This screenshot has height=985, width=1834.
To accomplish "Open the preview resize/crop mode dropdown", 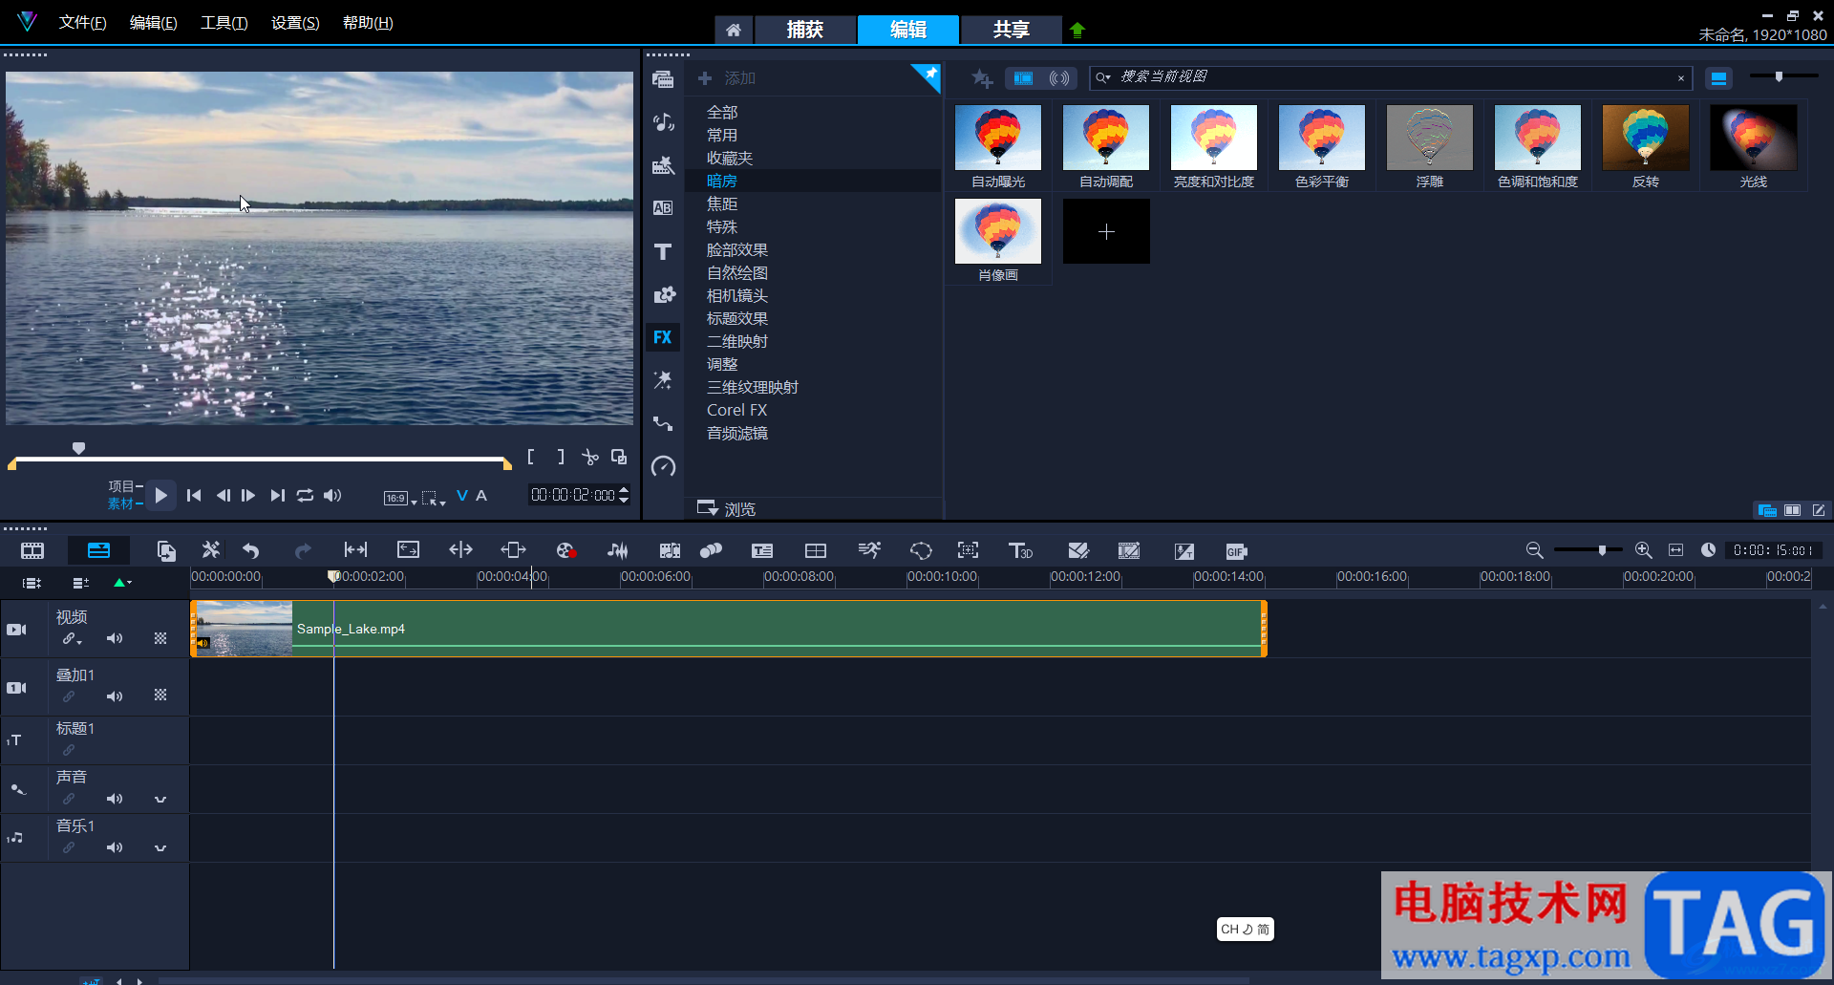I will pyautogui.click(x=435, y=498).
